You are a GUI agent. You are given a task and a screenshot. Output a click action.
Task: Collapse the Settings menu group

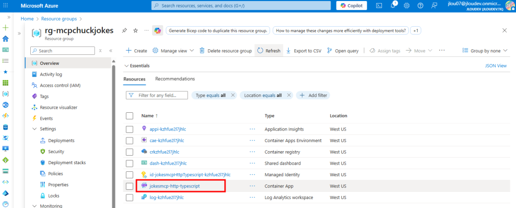[34, 129]
